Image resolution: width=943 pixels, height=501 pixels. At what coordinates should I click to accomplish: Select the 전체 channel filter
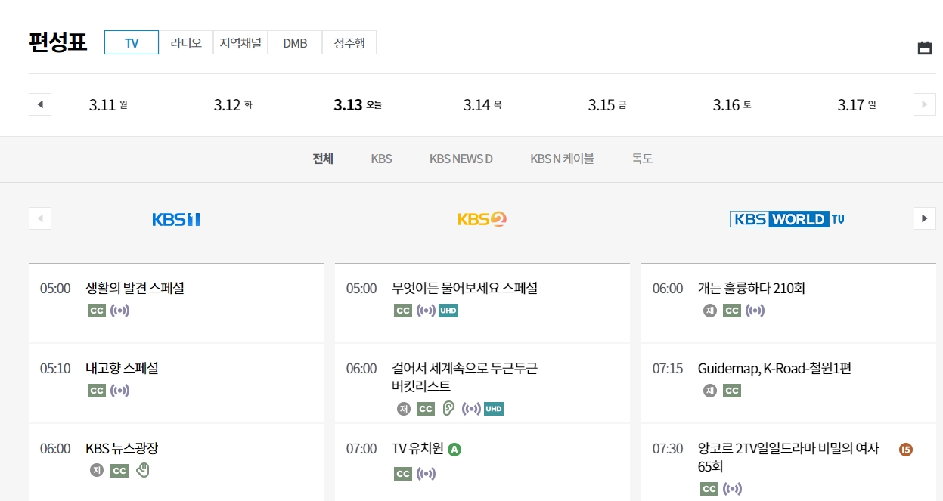[x=323, y=159]
